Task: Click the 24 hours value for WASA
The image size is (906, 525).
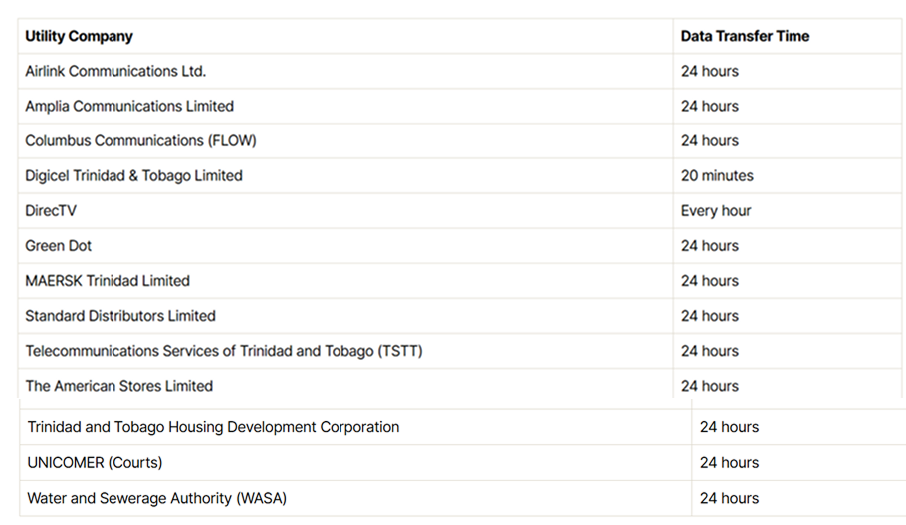Action: click(729, 498)
